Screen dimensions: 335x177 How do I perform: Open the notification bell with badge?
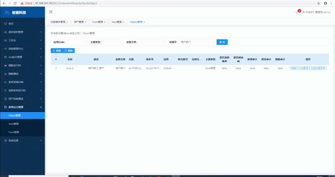(x=297, y=12)
